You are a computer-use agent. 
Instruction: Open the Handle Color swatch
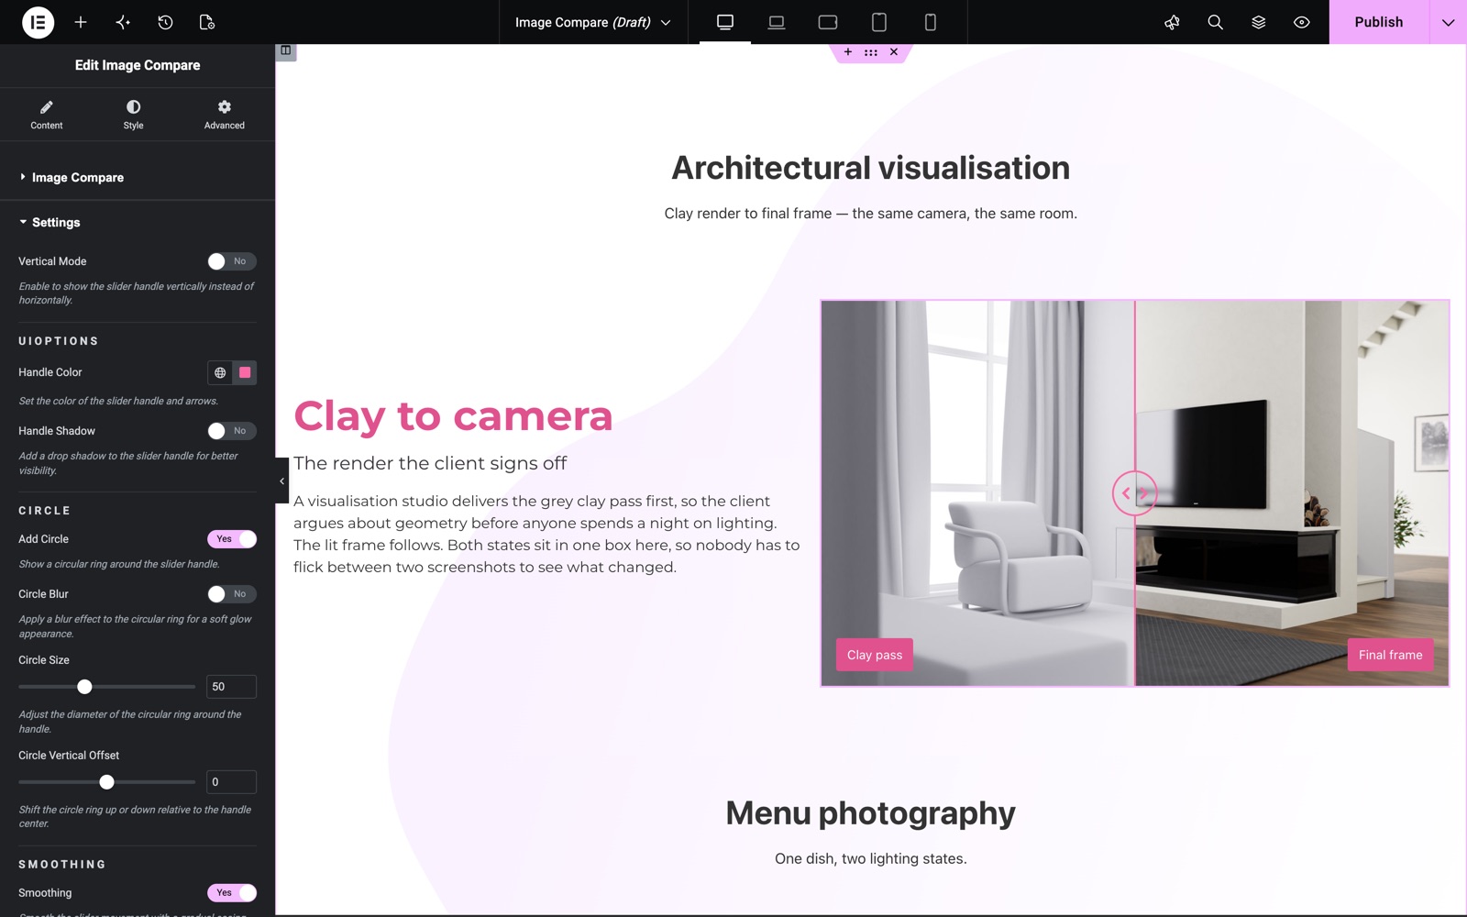click(x=245, y=372)
